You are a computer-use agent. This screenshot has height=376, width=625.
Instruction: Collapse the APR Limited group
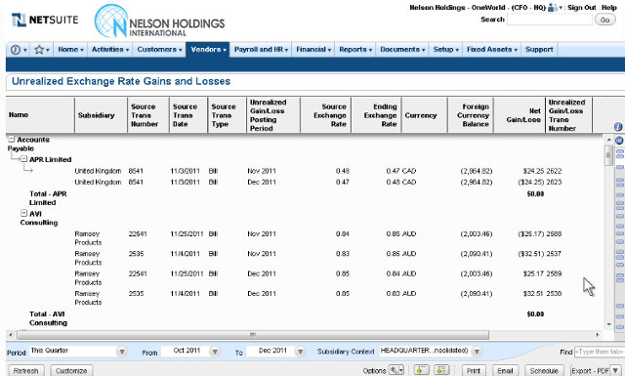click(23, 158)
